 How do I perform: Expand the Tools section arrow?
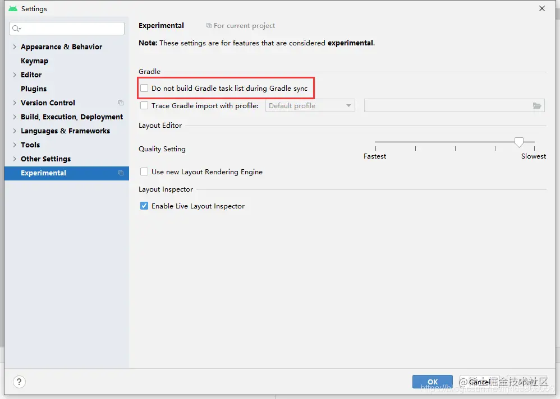15,145
